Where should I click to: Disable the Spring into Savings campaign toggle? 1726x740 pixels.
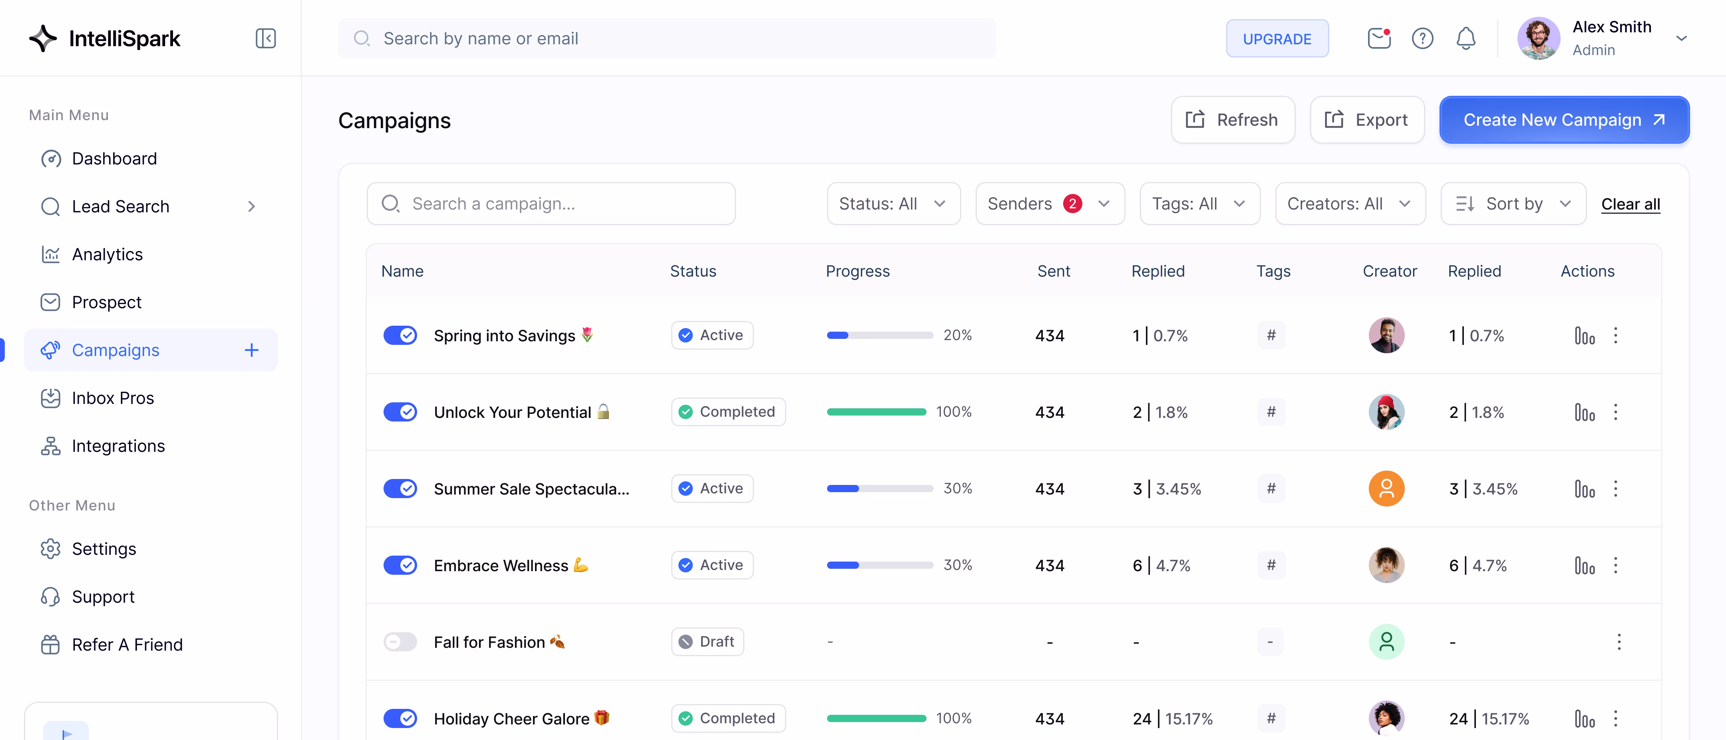pos(400,335)
